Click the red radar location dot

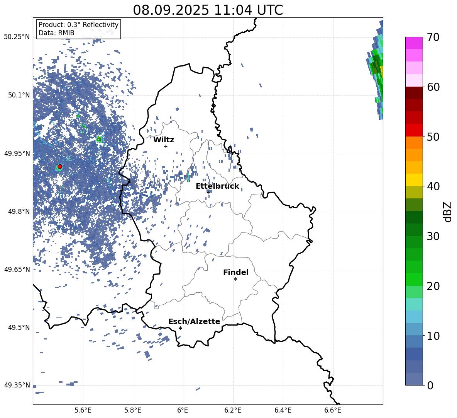(60, 167)
